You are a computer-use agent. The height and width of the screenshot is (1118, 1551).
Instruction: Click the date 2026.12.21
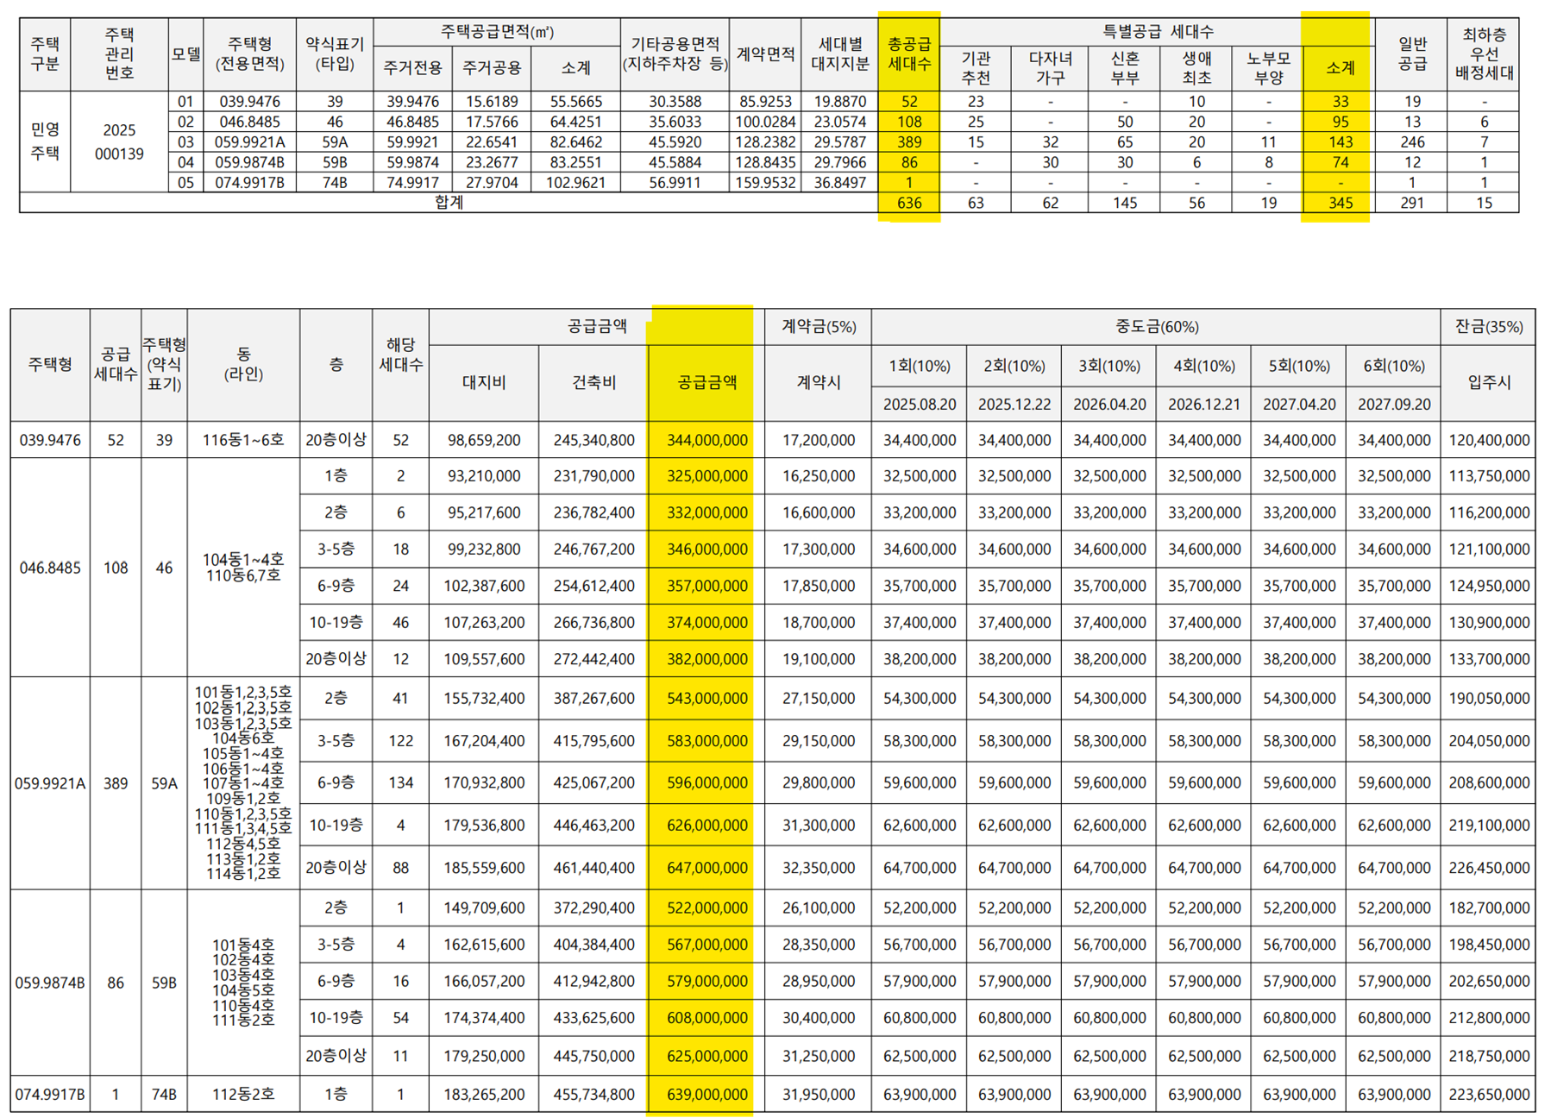coord(1203,404)
